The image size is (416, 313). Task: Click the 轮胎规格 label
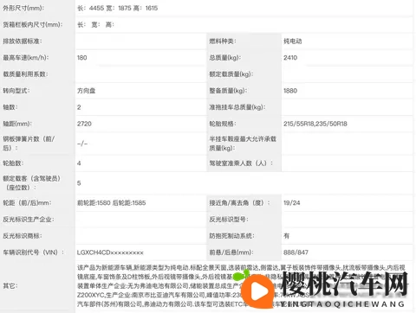click(x=223, y=124)
